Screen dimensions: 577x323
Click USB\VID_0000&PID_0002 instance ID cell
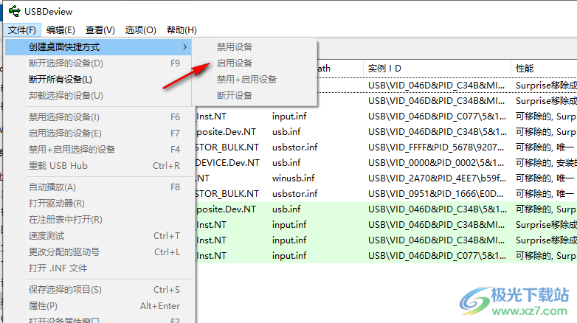437,163
